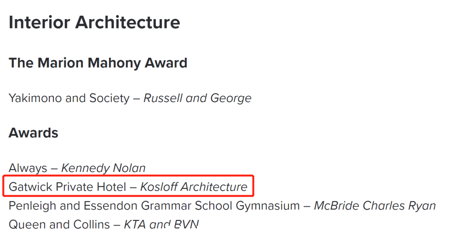The width and height of the screenshot is (458, 251).
Task: Click the Gatwick Private Hotel project name
Action: point(67,186)
